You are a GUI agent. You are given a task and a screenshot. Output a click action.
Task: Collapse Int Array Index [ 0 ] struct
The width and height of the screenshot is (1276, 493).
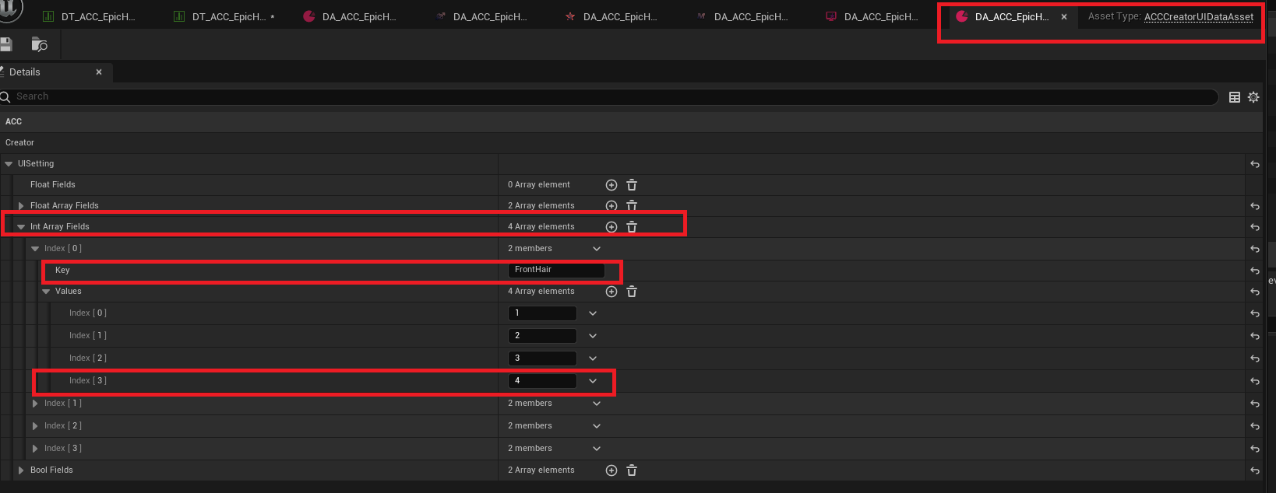pyautogui.click(x=35, y=249)
